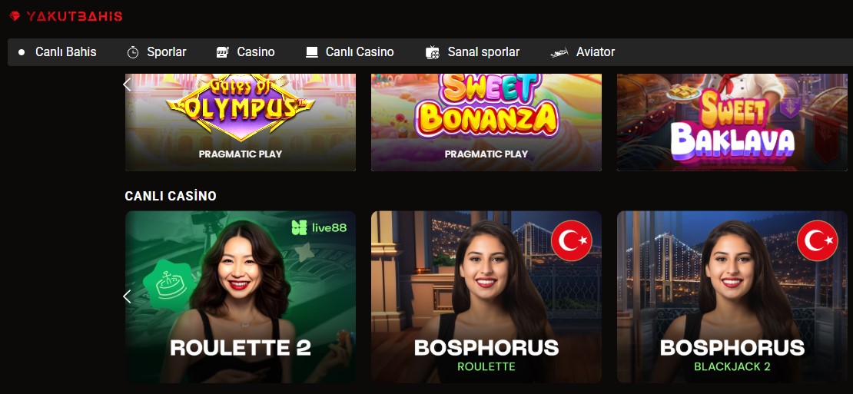This screenshot has height=394, width=853.
Task: Click the slot machine icon beside Casino
Action: tap(222, 52)
